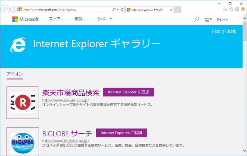Click the Rakuten logo thumbnail
Viewport: 247px width, 156px height.
[x=23, y=103]
